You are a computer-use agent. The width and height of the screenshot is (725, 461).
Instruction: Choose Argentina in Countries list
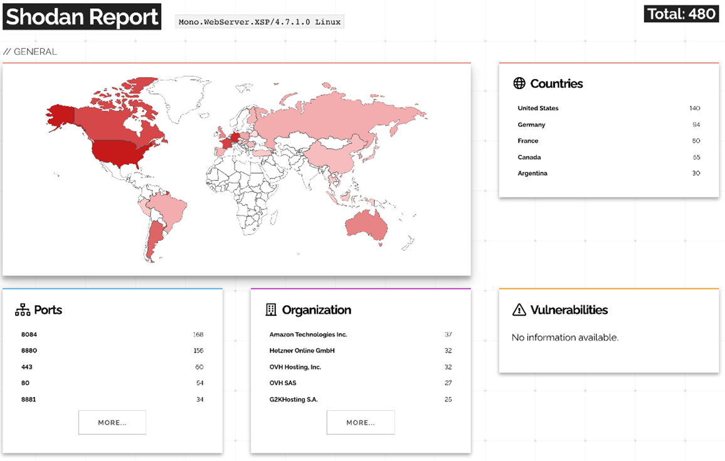pyautogui.click(x=532, y=174)
